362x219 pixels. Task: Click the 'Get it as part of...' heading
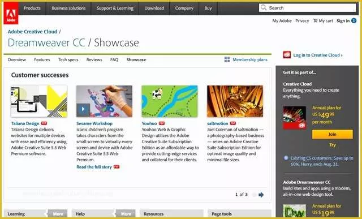pyautogui.click(x=299, y=72)
